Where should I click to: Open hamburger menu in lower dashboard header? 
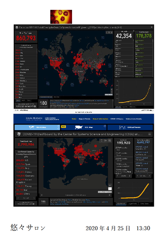pos(150,134)
